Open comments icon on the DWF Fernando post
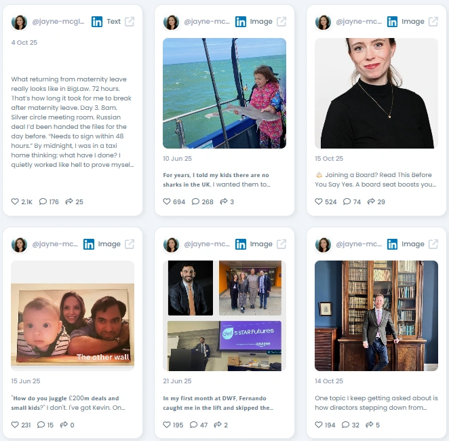 coord(193,425)
